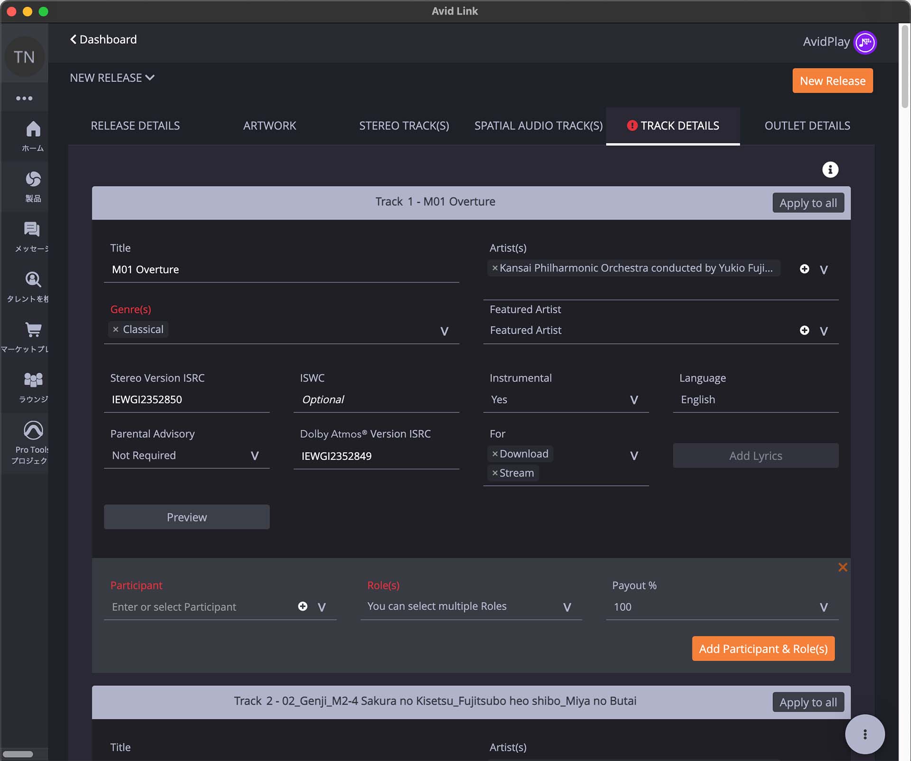Add another artist with plus icon
This screenshot has height=761, width=911.
coord(804,269)
